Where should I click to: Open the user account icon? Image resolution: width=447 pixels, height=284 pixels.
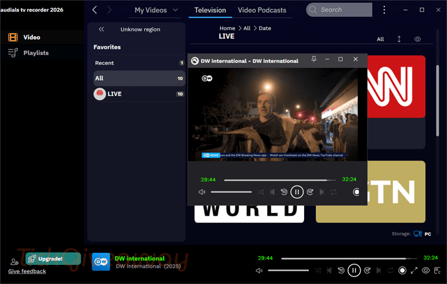point(15,261)
